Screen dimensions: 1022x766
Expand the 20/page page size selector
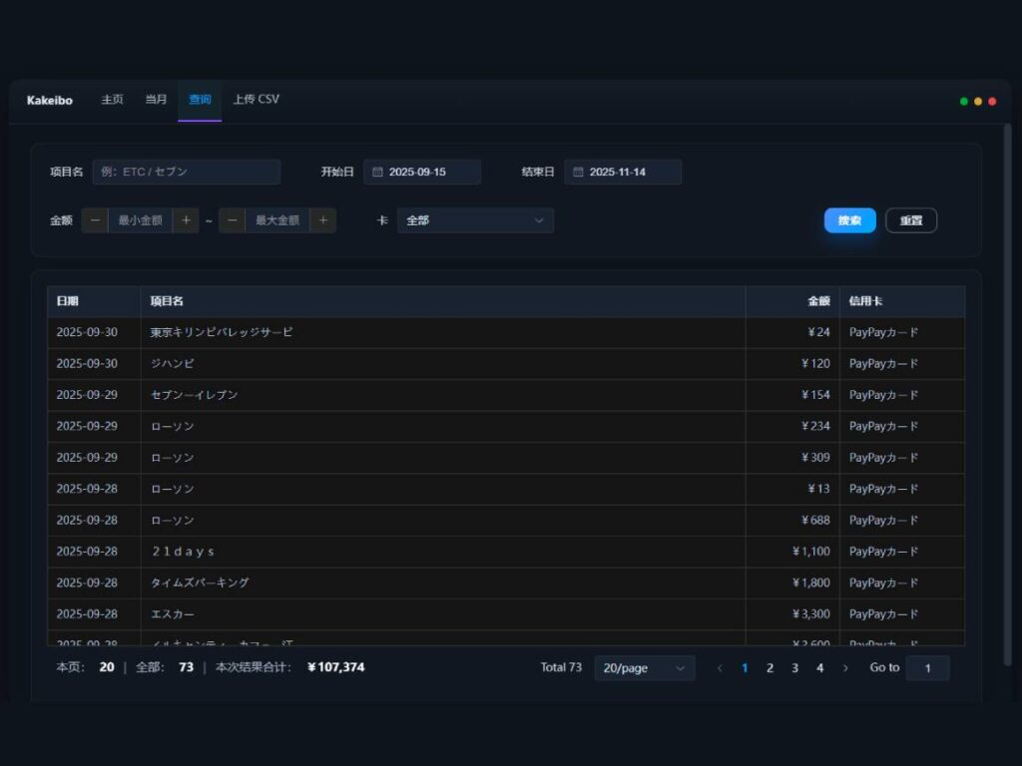coord(644,668)
